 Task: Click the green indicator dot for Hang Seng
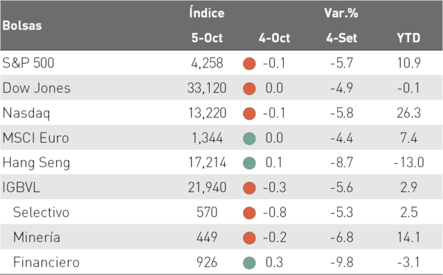pos(249,163)
